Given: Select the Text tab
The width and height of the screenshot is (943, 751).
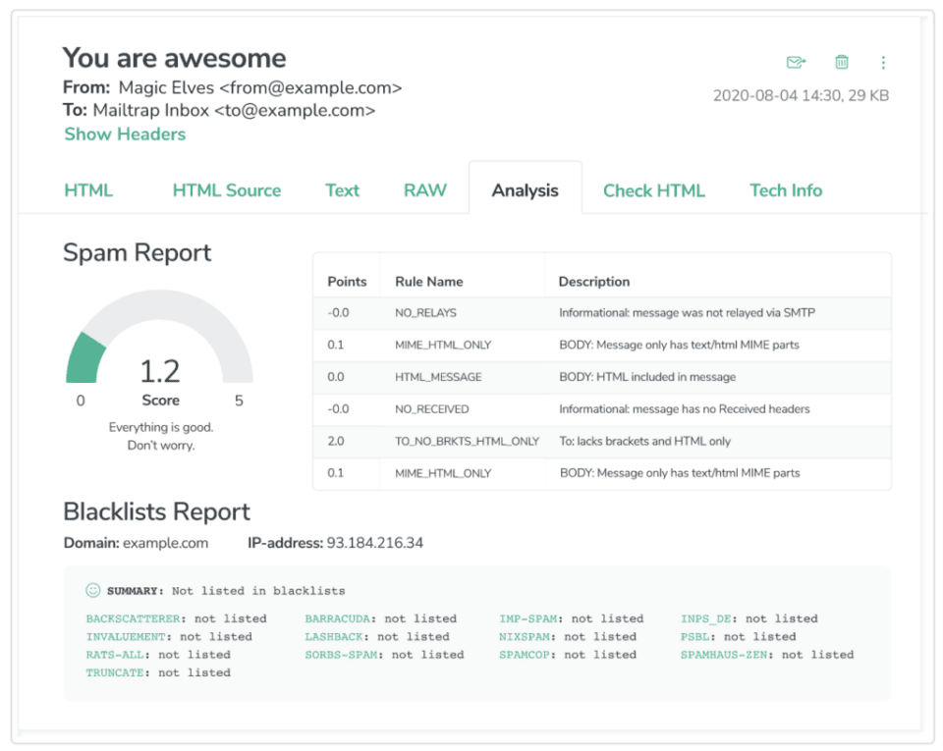Looking at the screenshot, I should pyautogui.click(x=342, y=190).
